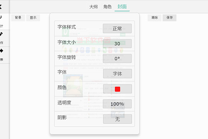The image size is (208, 139).
Task: Change opacity 100% value
Action: [117, 104]
